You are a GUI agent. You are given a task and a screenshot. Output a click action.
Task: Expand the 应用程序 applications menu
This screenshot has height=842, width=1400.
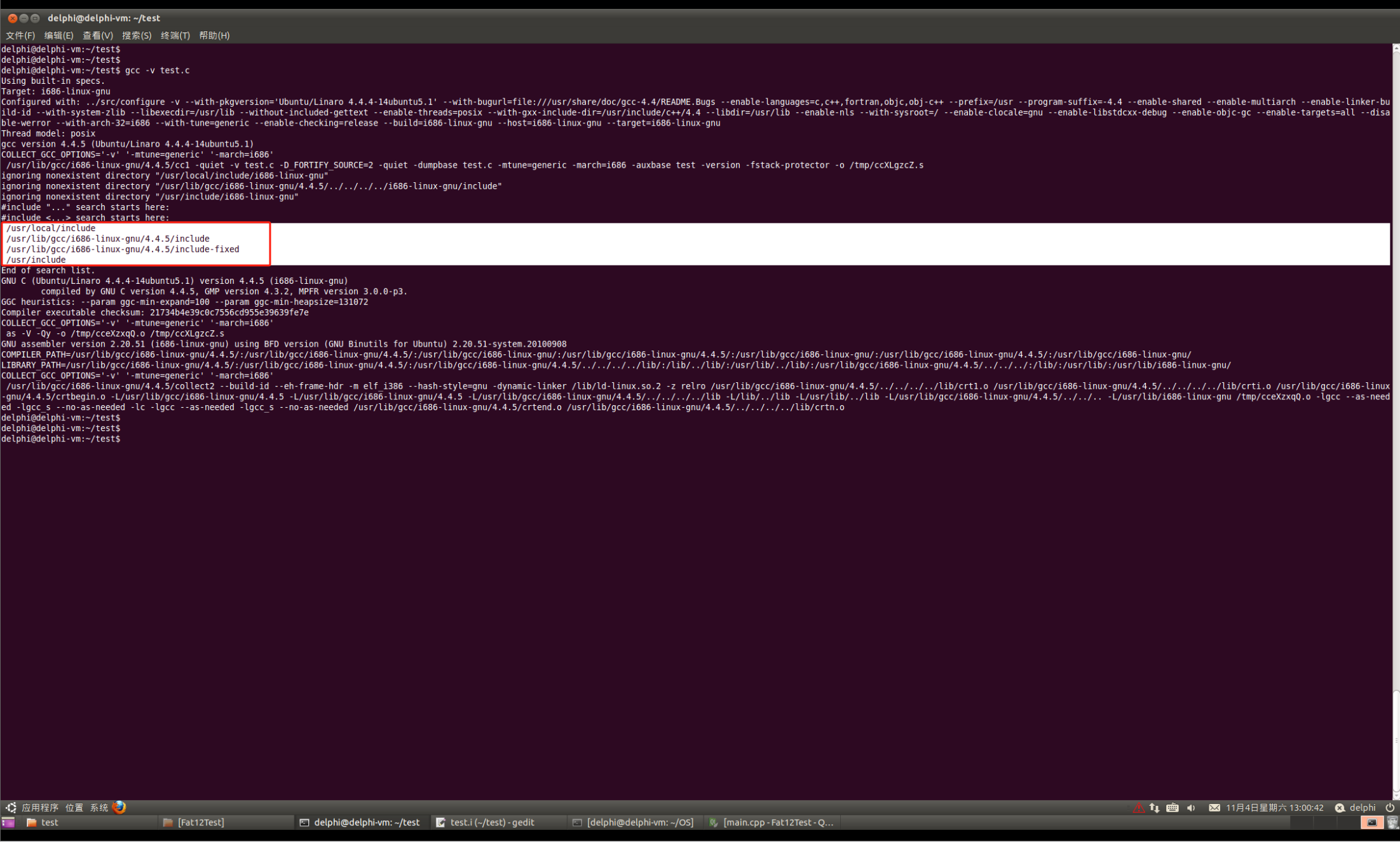[39, 808]
